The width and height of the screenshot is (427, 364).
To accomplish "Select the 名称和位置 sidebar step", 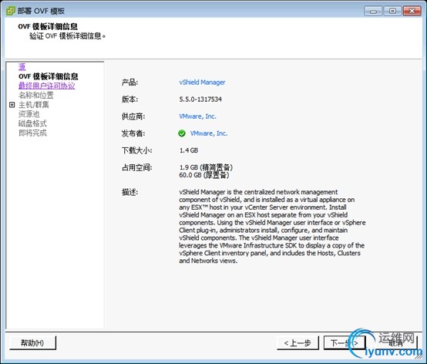I will (36, 95).
